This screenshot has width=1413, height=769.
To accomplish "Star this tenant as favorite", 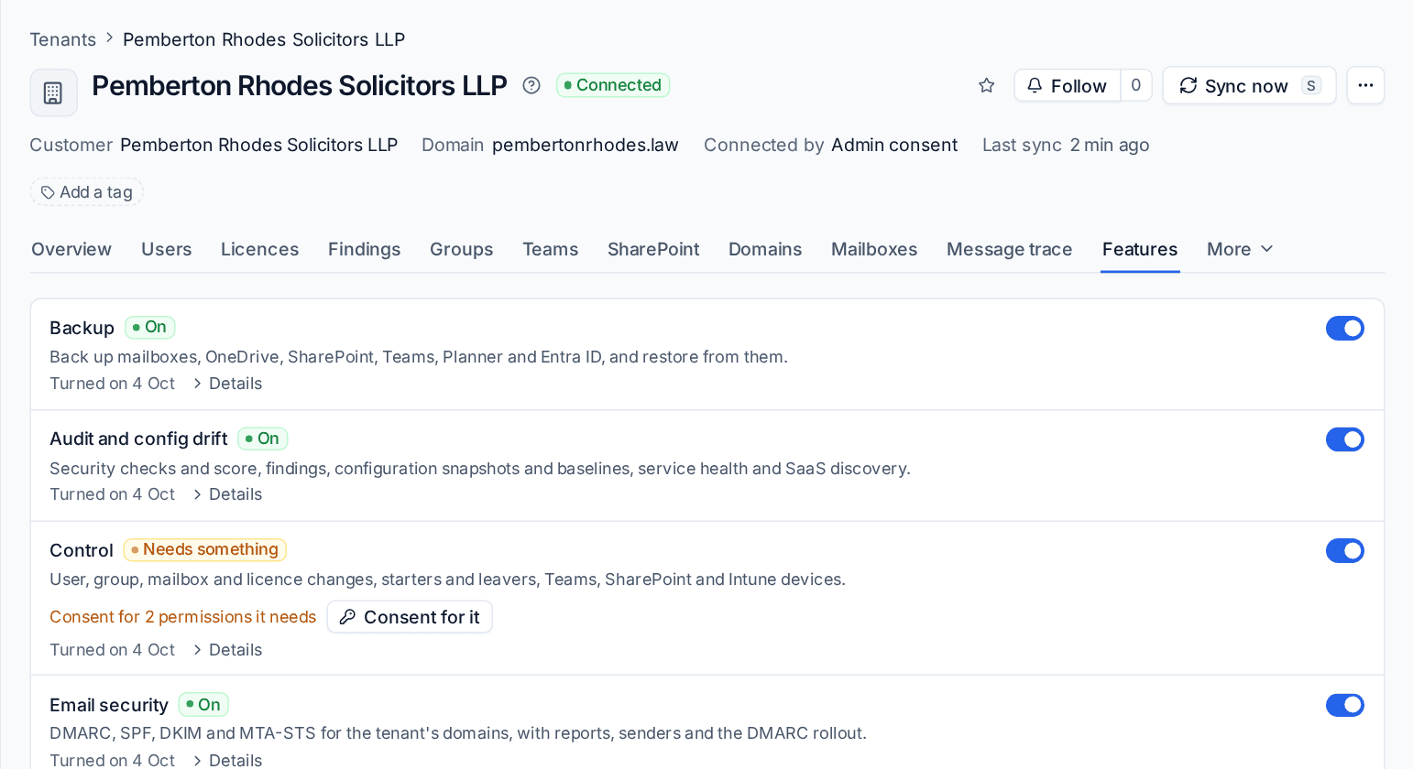I will (987, 85).
